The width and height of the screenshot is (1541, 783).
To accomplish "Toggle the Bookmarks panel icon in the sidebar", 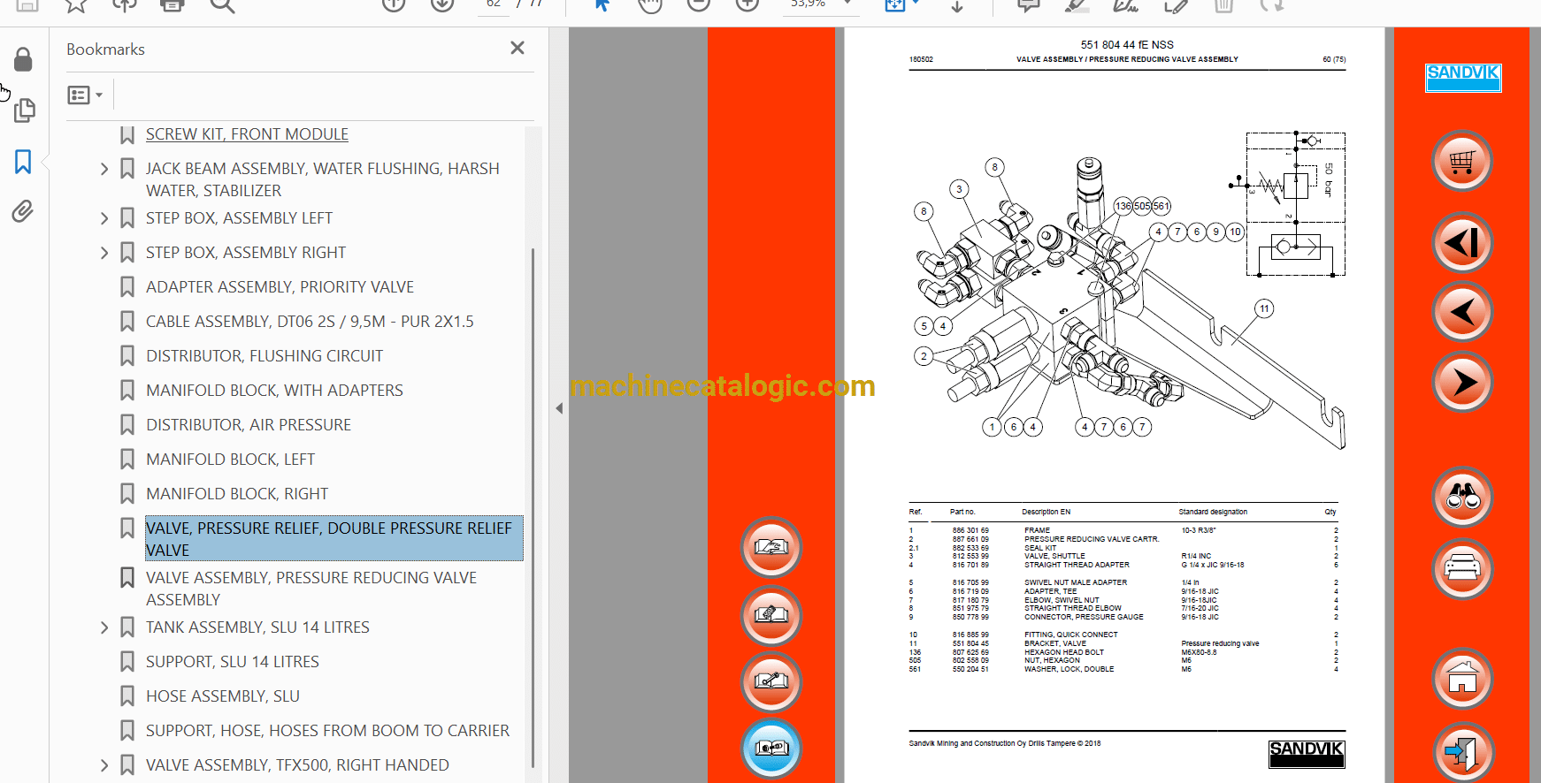I will 23,162.
